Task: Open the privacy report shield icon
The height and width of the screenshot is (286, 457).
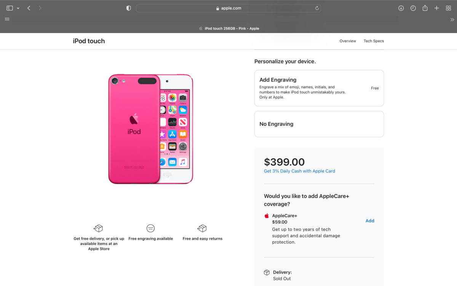Action: point(129,8)
